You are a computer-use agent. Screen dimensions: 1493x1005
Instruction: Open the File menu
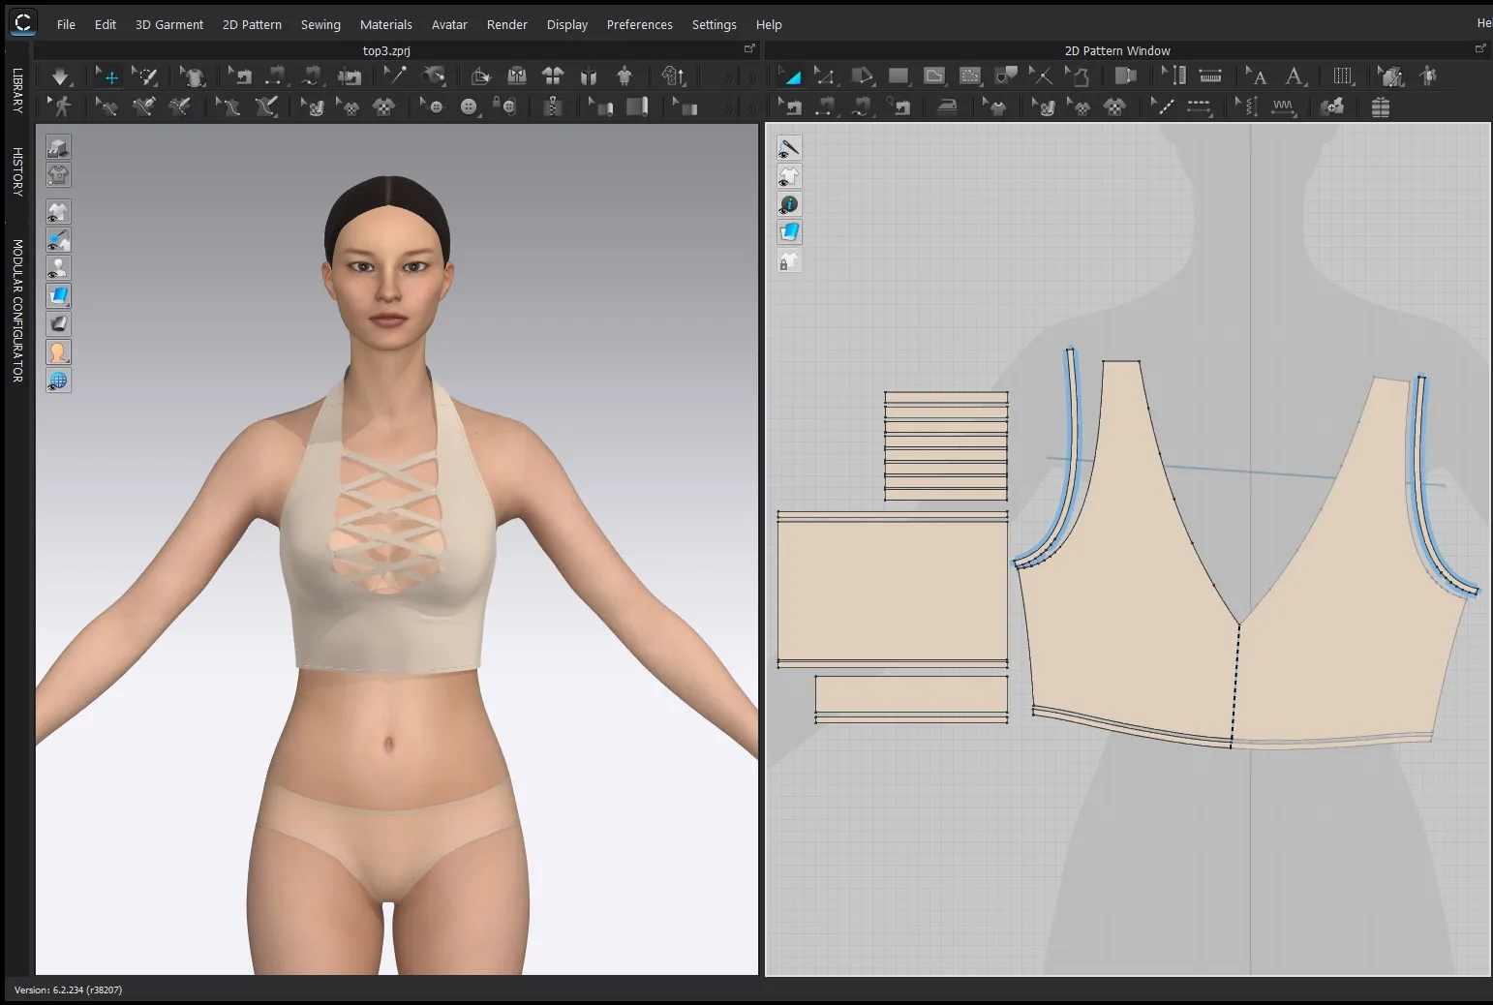click(66, 24)
